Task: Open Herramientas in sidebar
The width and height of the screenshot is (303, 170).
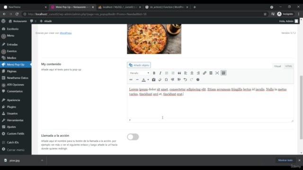Action: (16, 120)
